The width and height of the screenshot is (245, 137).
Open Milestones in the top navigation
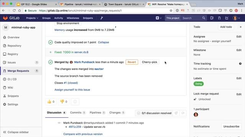(73, 18)
